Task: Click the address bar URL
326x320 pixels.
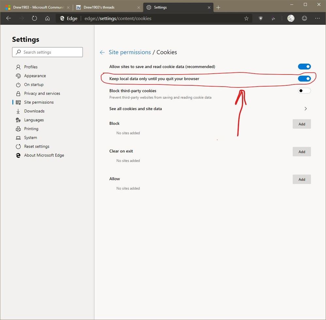Action: click(x=118, y=19)
